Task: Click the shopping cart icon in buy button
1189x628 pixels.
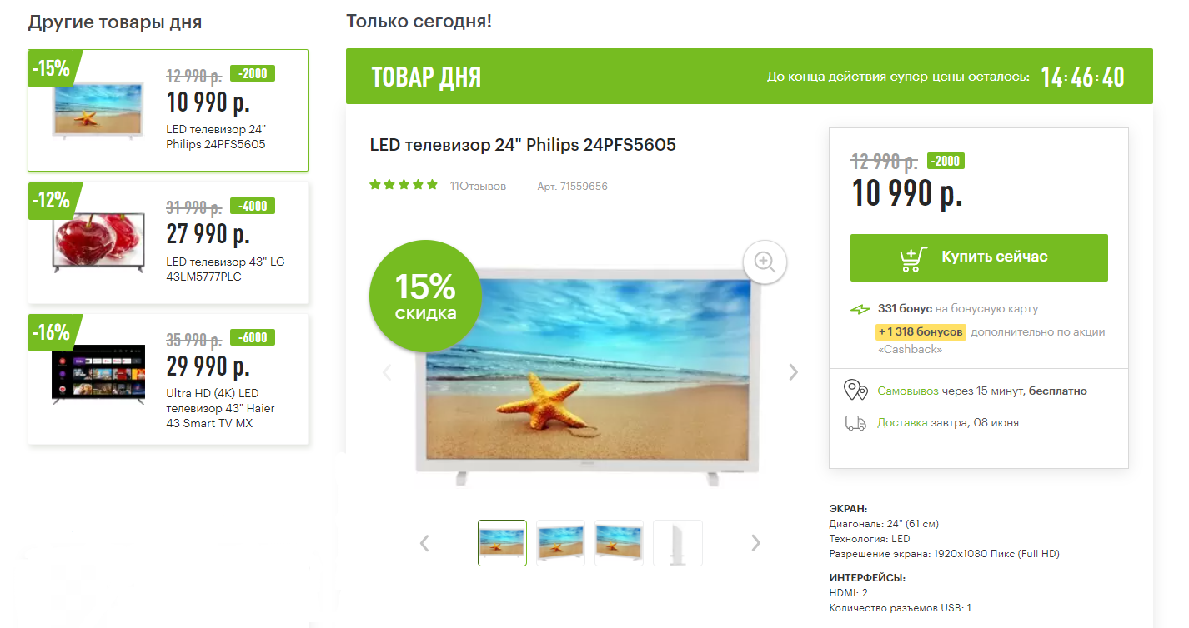Action: pyautogui.click(x=914, y=257)
